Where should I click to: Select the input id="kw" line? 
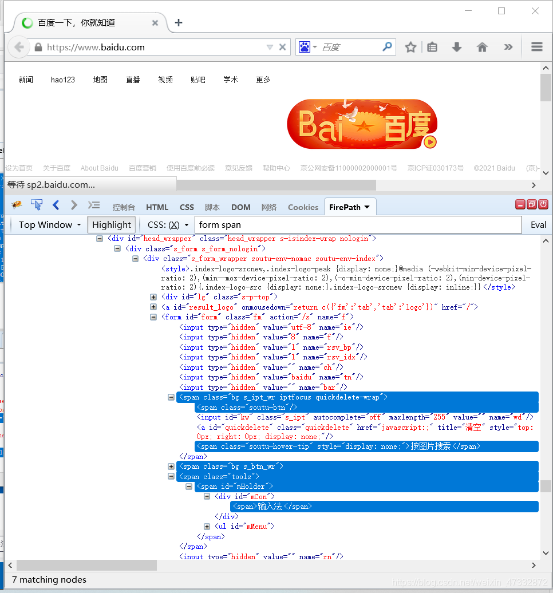(365, 417)
